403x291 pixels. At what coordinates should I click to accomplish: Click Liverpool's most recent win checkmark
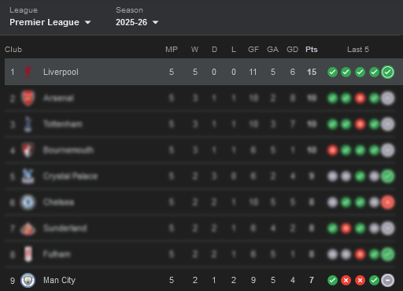388,72
